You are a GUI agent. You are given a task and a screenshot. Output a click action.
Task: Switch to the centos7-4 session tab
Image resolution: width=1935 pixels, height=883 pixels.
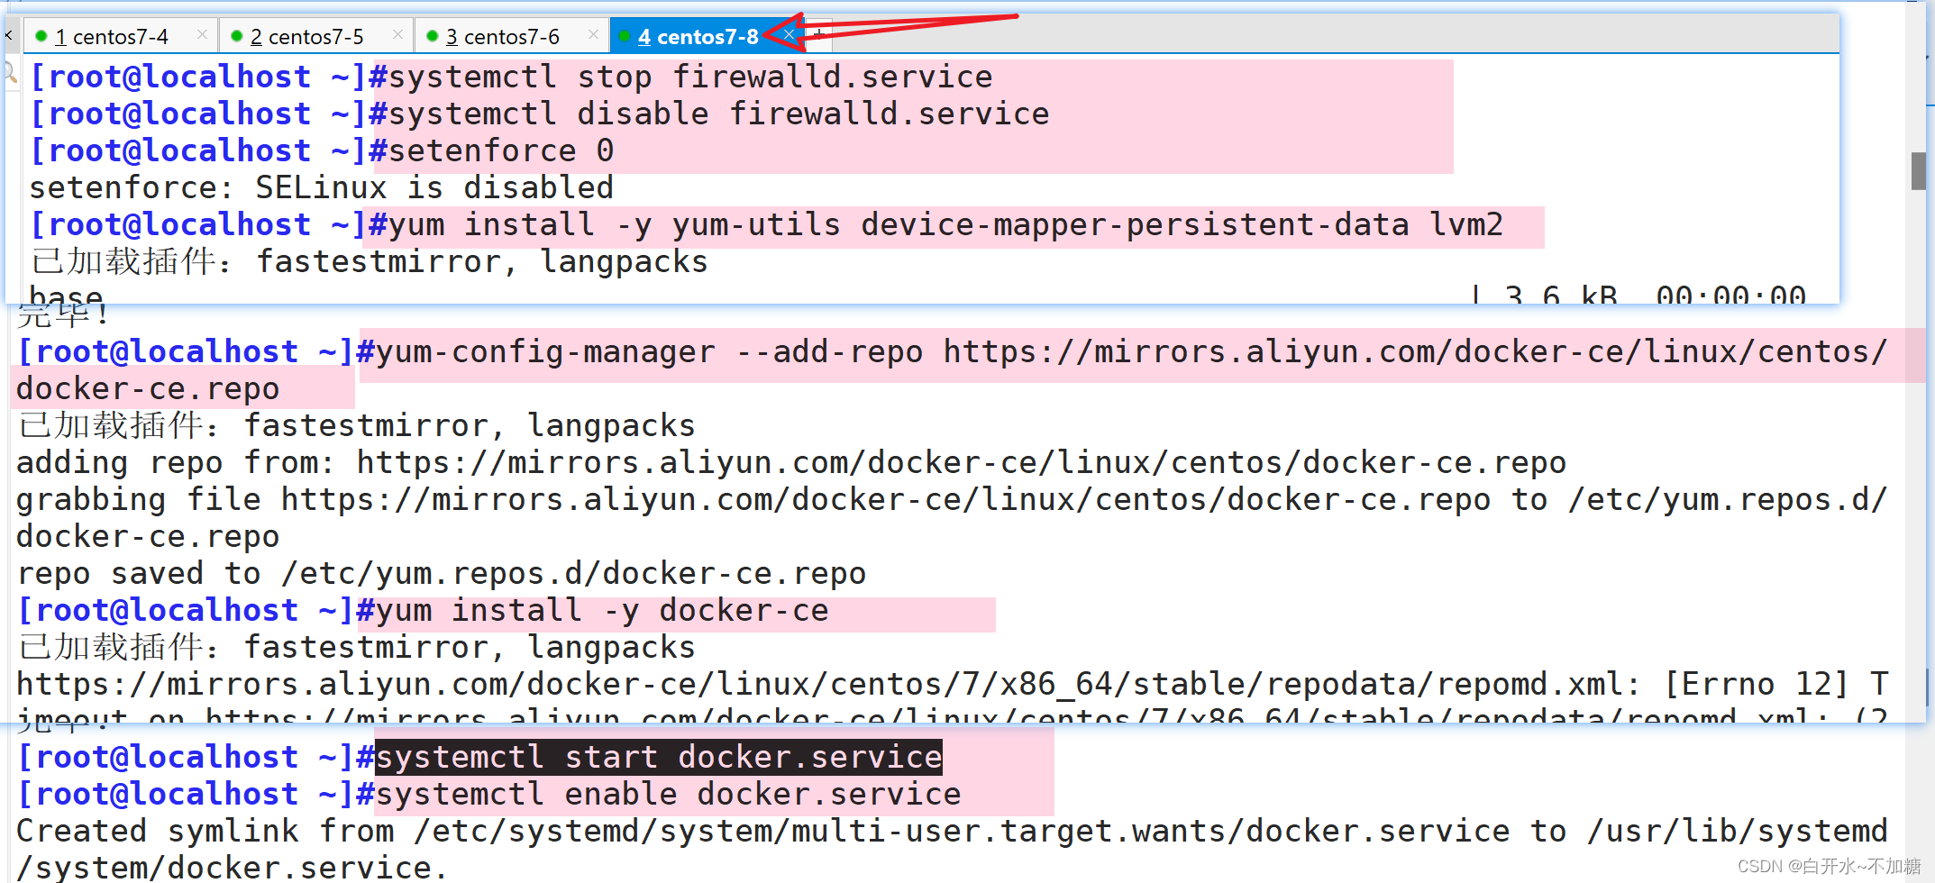click(120, 36)
